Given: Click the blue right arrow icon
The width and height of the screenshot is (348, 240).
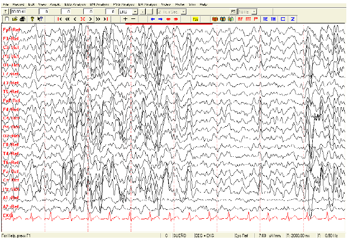Looking at the screenshot, I should point(160,19).
